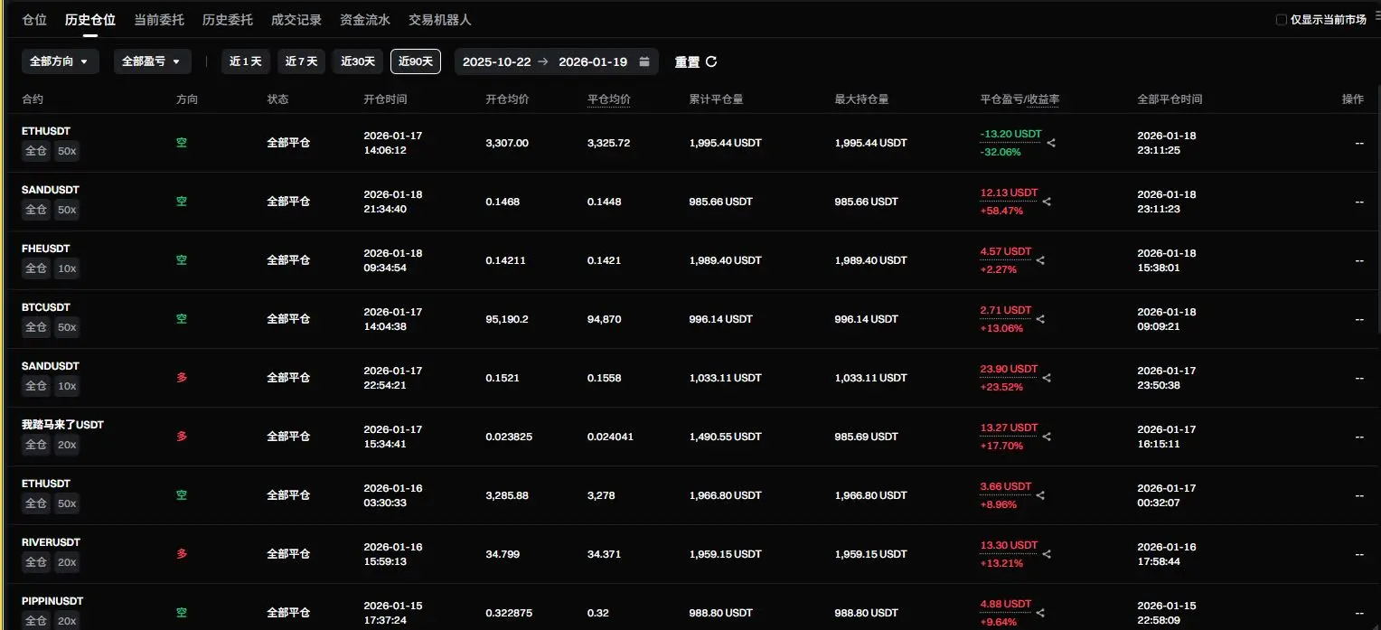Share the FHEUSDT 4.57 USDT result

1040,260
